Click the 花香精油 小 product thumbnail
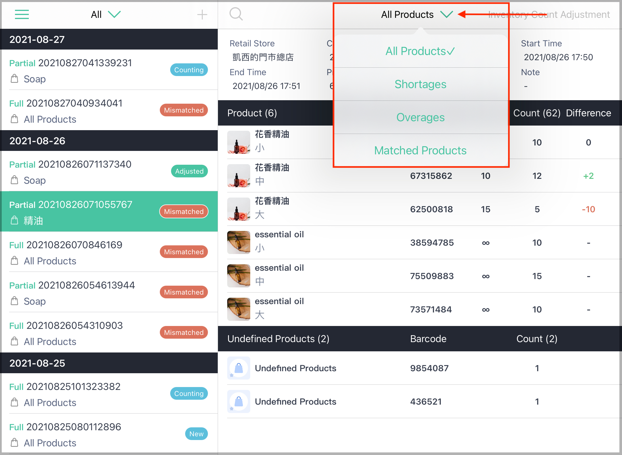The height and width of the screenshot is (455, 622). (238, 142)
